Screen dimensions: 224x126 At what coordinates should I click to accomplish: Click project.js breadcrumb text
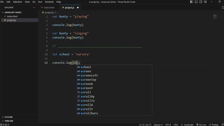(x=49, y=13)
